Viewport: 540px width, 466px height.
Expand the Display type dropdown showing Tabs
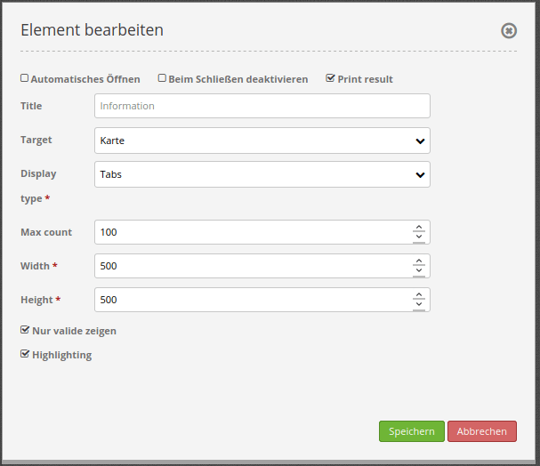pos(262,174)
